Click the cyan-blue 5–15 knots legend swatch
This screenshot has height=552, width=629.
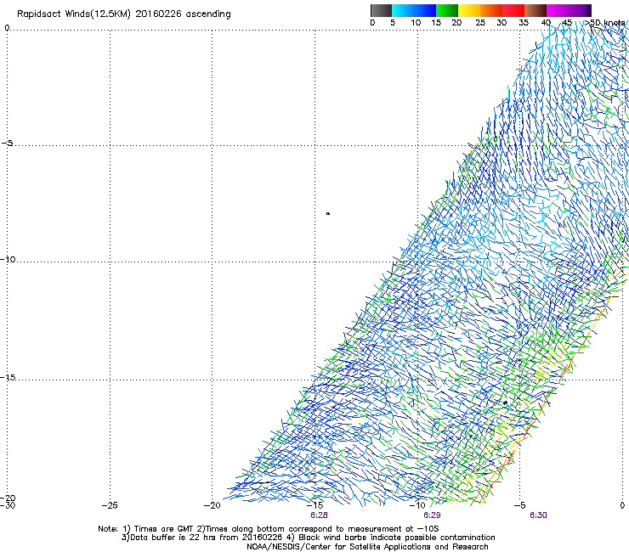414,10
